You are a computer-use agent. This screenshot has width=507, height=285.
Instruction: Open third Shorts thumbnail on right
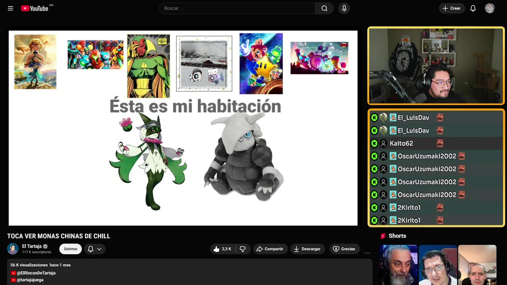(x=477, y=265)
